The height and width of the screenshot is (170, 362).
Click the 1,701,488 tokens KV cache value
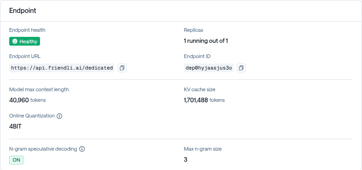(x=204, y=100)
